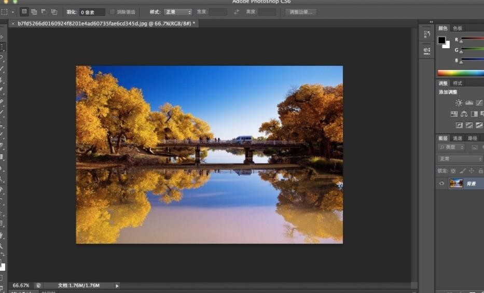The height and width of the screenshot is (293, 484).
Task: Click the status bar share icon
Action: (38, 286)
